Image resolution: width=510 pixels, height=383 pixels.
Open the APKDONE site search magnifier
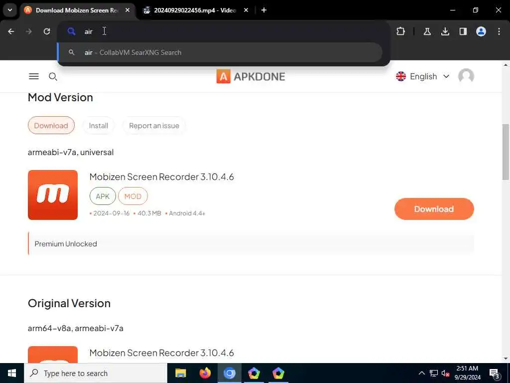click(53, 76)
